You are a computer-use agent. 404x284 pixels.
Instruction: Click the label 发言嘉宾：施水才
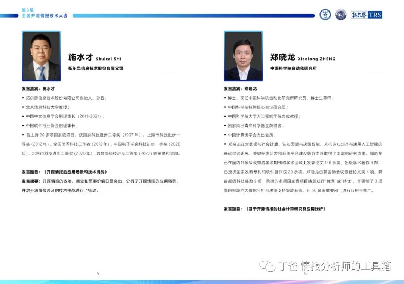click(38, 89)
